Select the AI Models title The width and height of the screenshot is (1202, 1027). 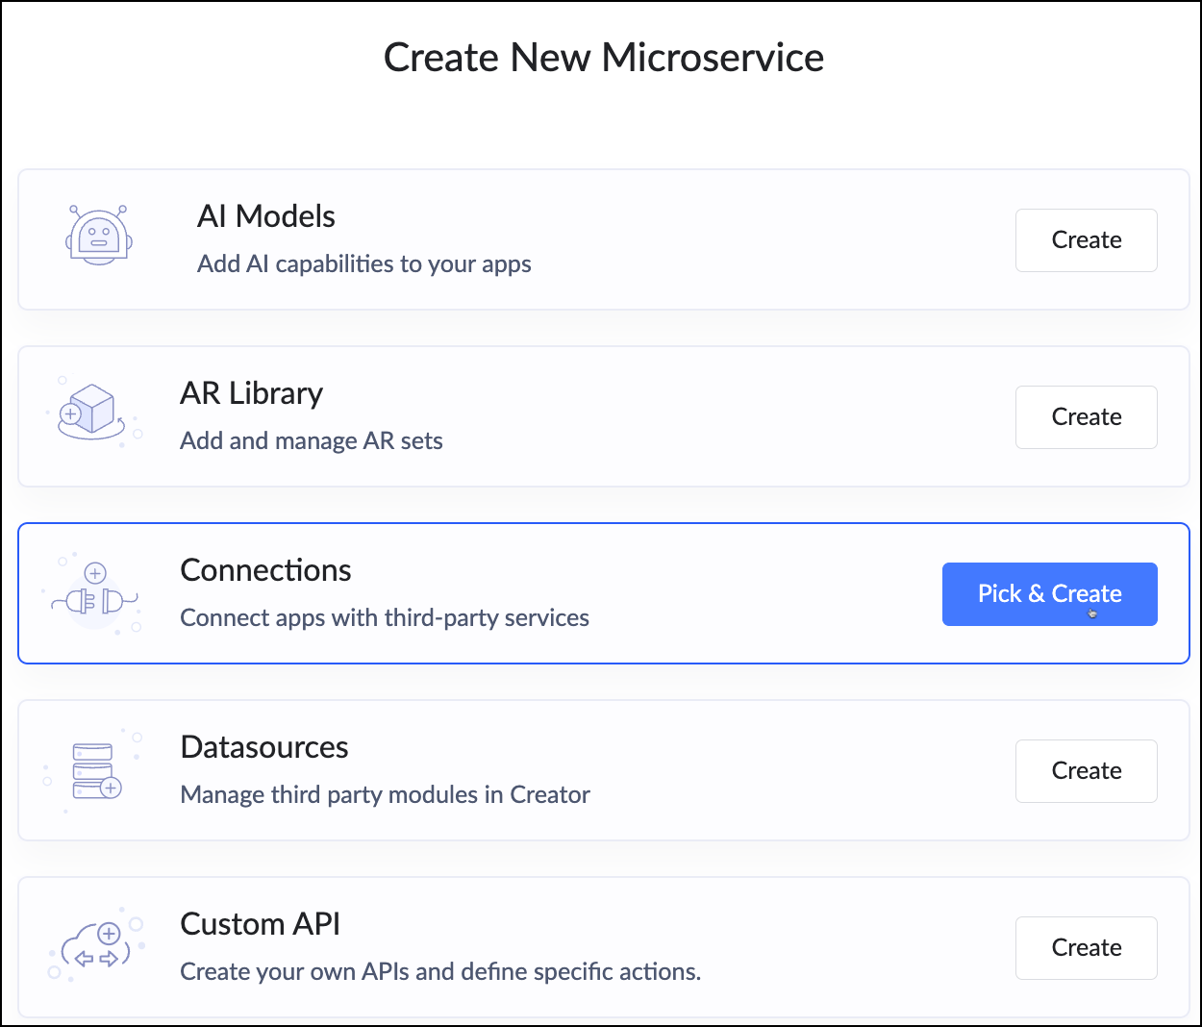(265, 216)
